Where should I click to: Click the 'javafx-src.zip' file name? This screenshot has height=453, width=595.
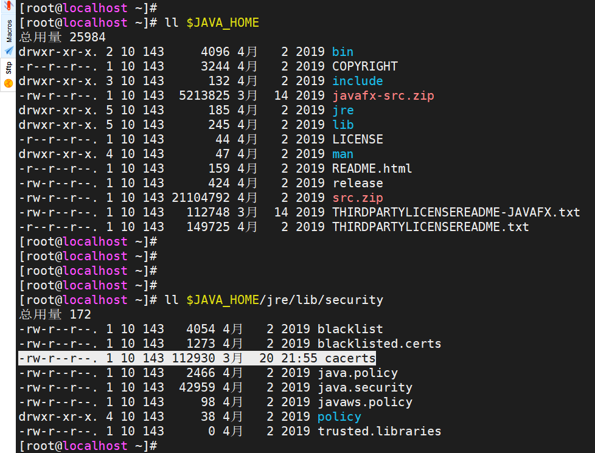click(383, 95)
